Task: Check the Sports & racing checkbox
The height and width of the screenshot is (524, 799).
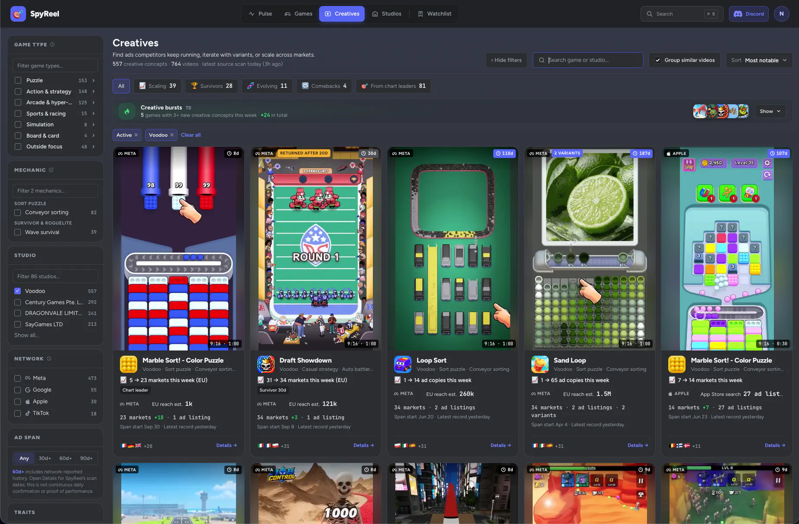Action: click(18, 113)
